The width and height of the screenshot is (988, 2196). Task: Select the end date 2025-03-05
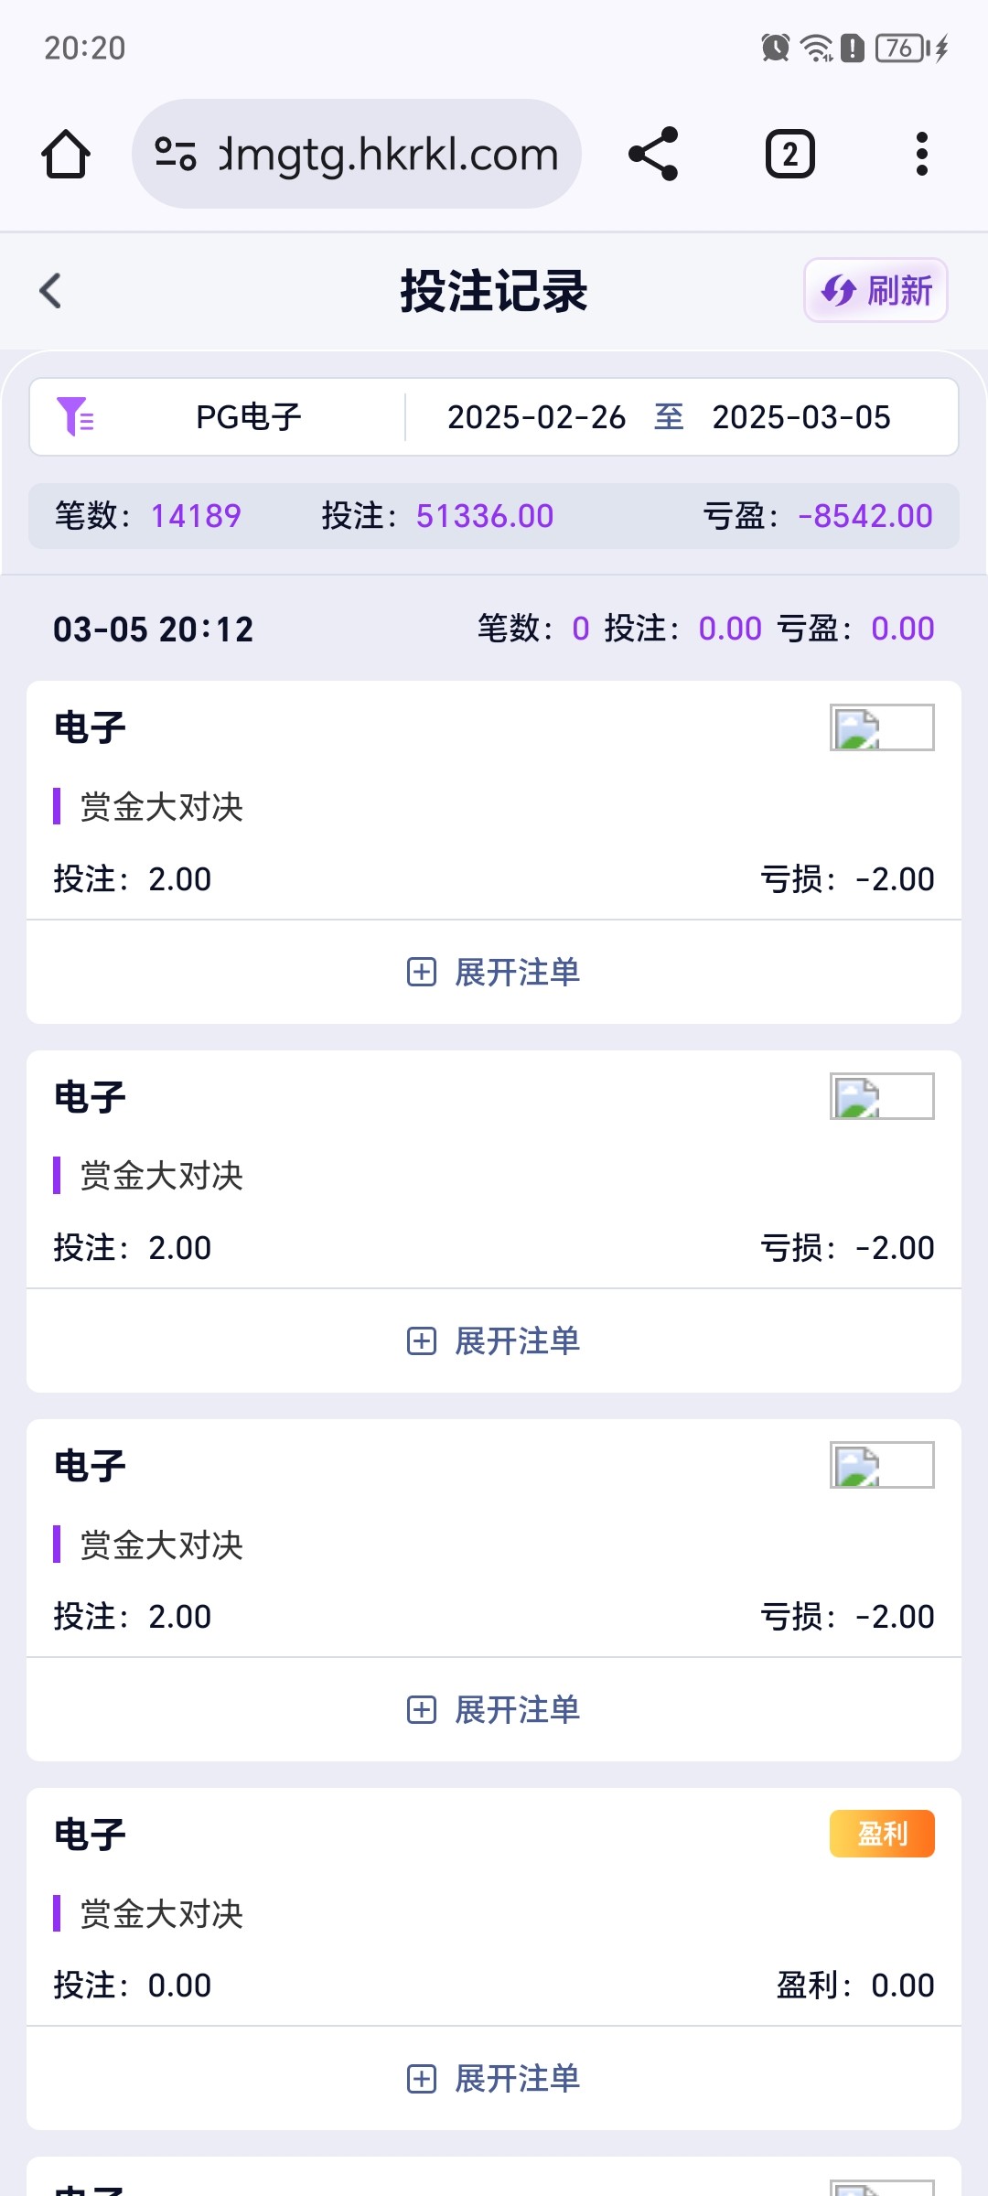[801, 417]
